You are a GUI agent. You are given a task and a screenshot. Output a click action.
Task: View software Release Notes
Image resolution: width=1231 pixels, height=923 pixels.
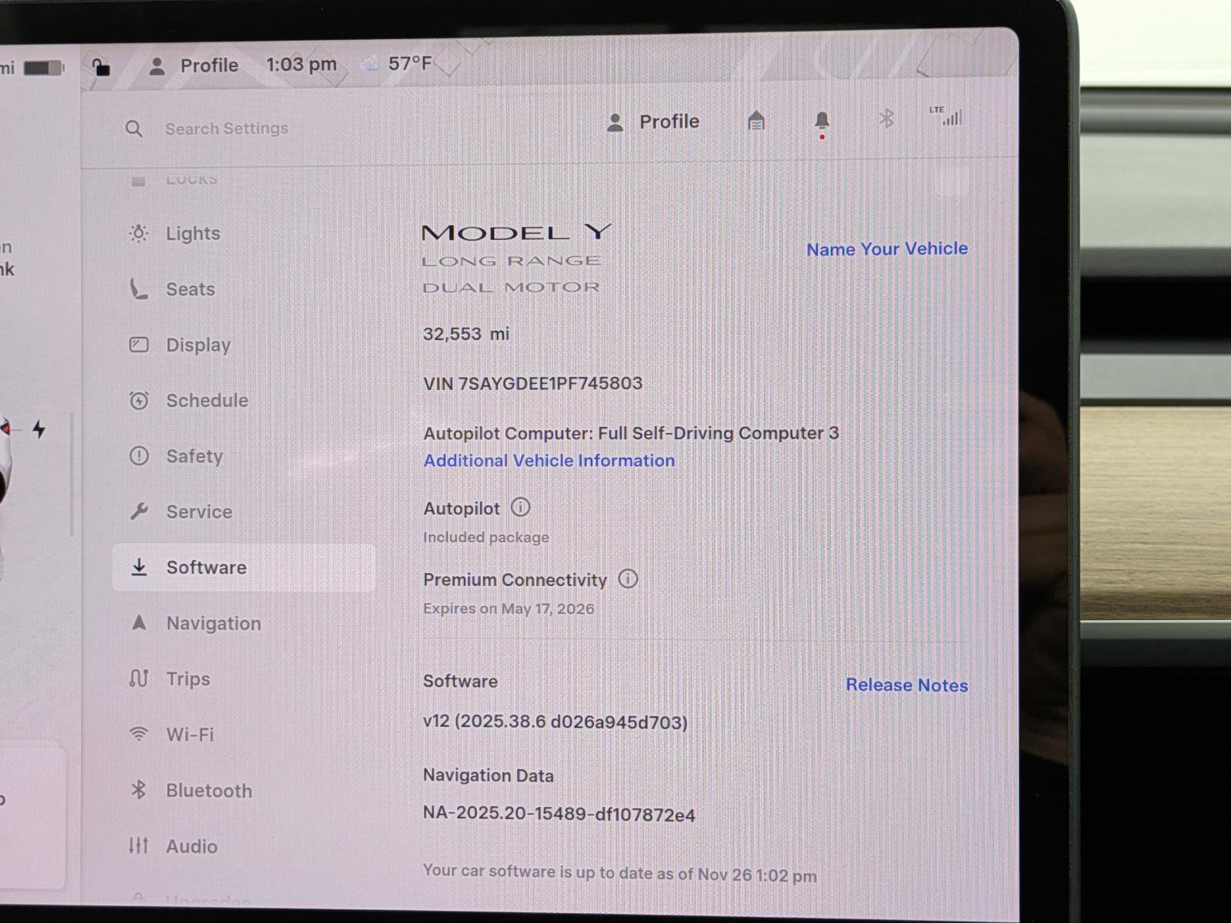pos(906,685)
